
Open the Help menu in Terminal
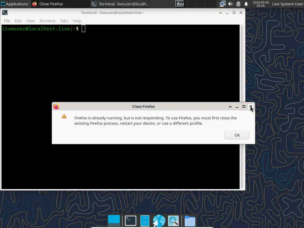77,21
